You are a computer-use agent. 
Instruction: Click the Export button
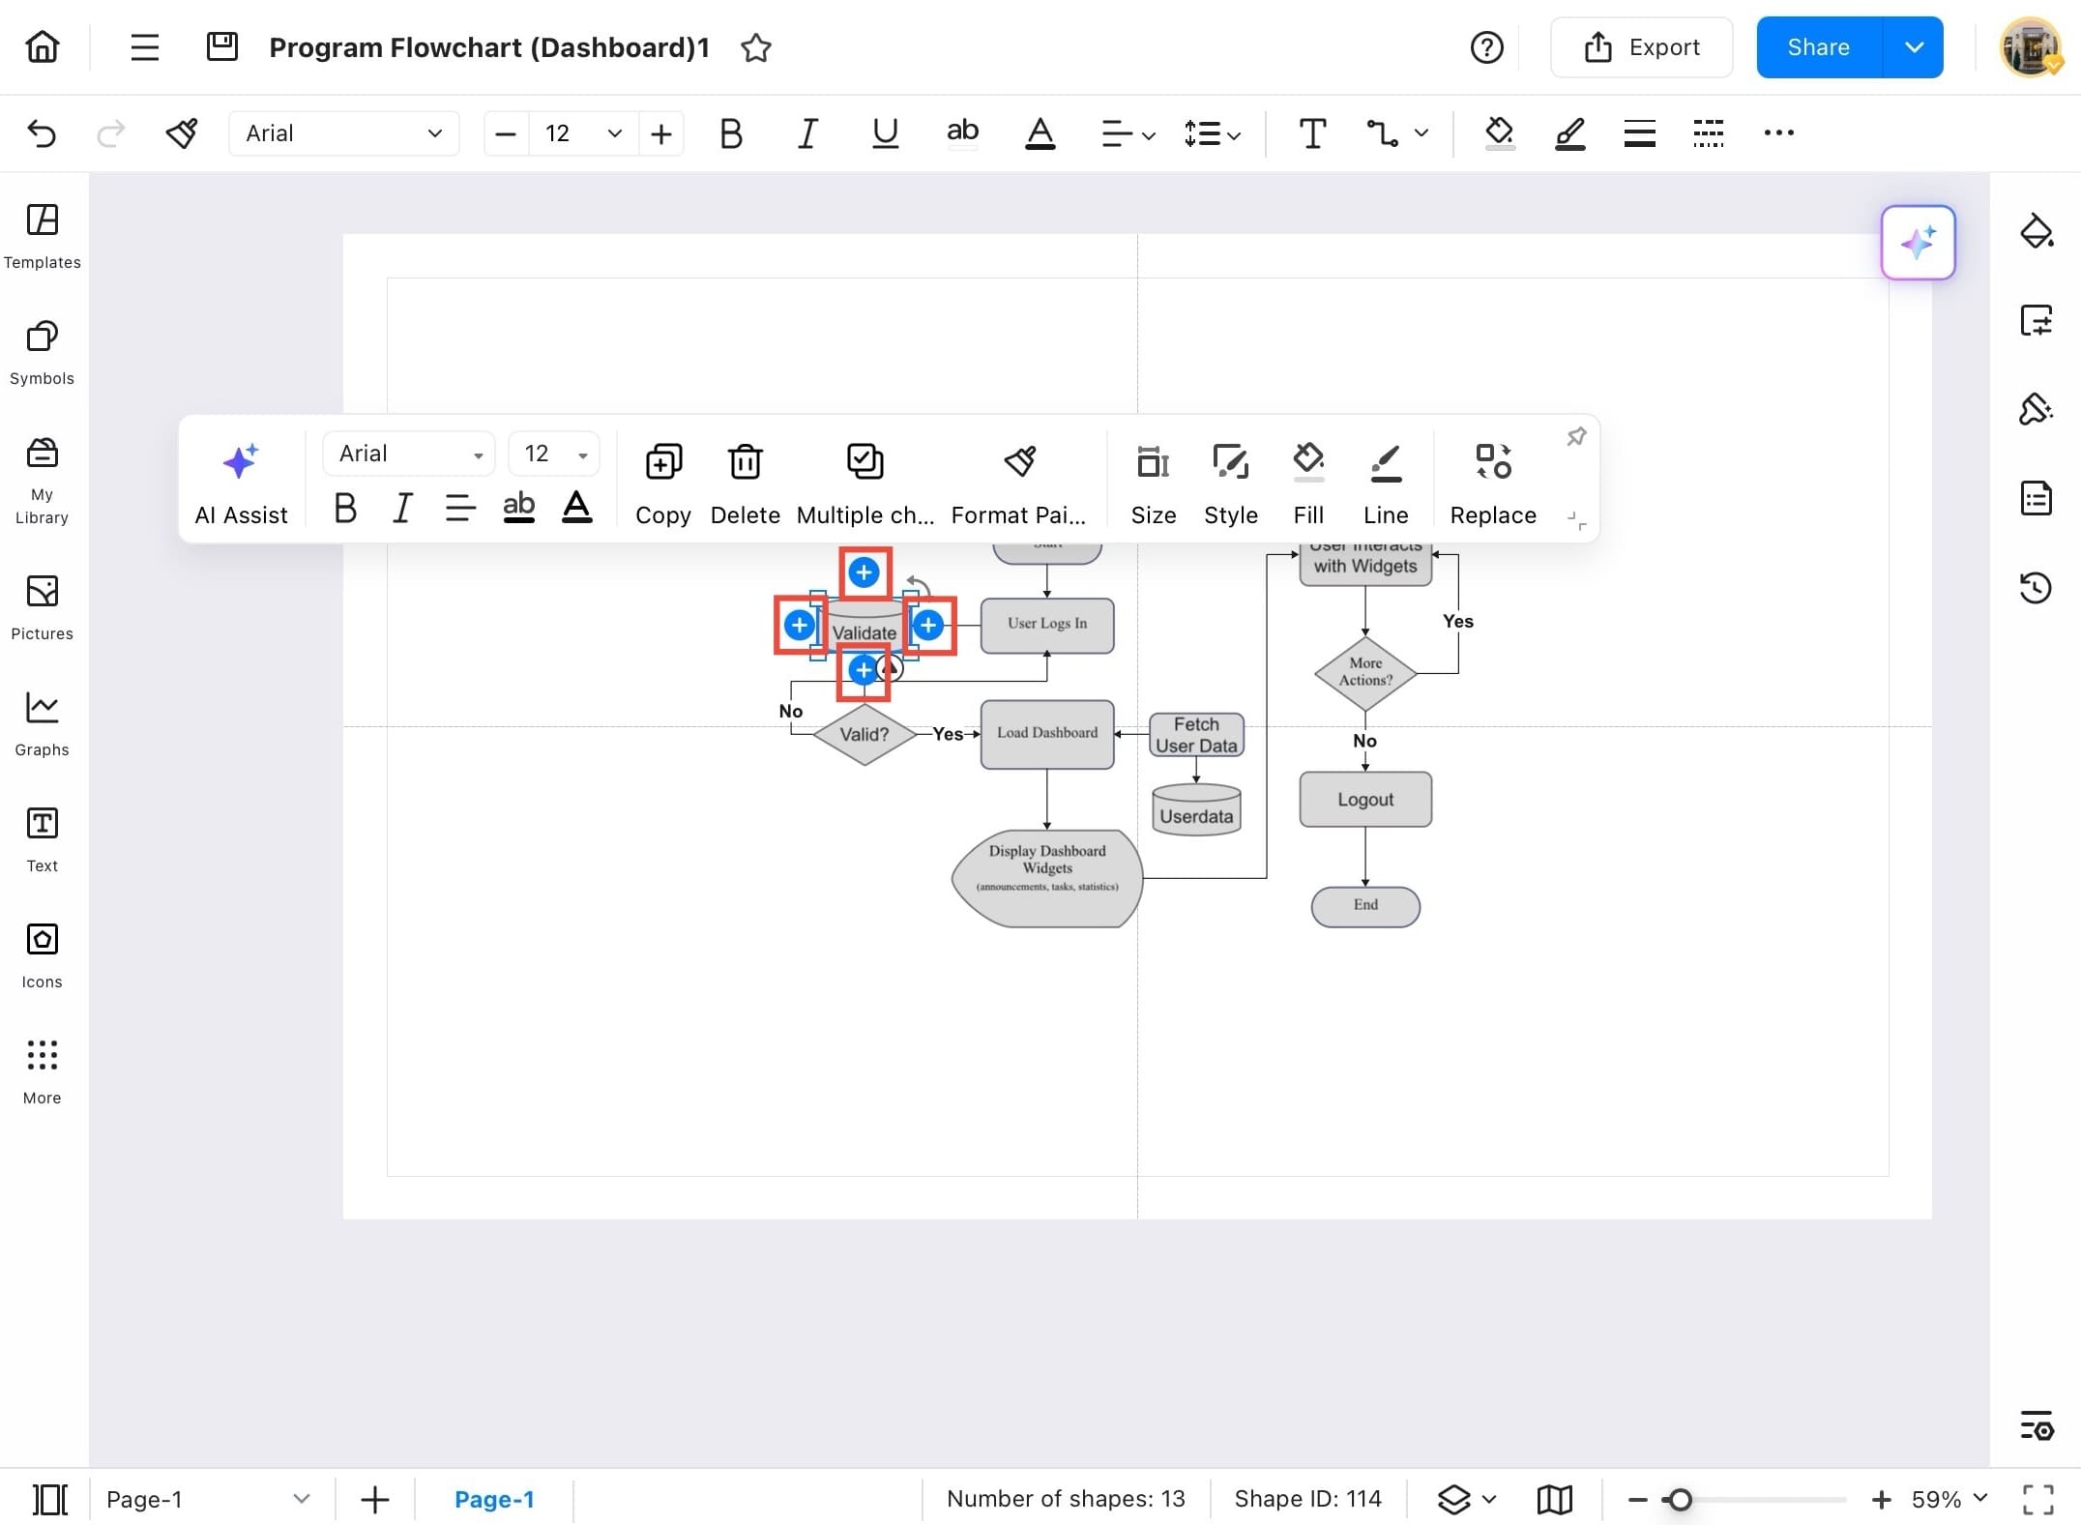click(x=1641, y=47)
